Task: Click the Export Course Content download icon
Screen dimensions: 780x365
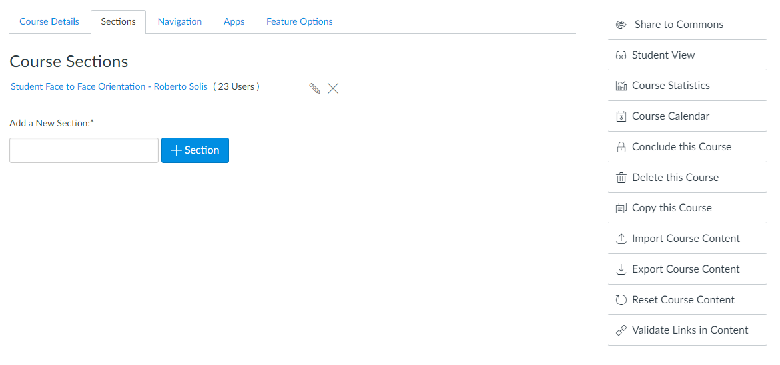Action: pyautogui.click(x=621, y=269)
